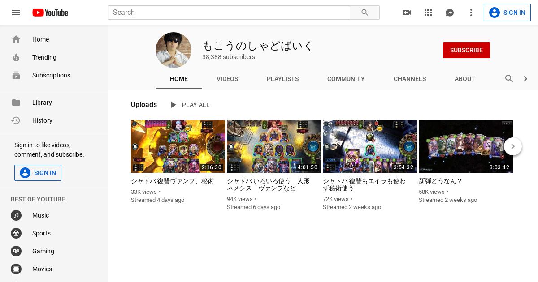Viewport: 538px width, 282px height.
Task: Click the Movies category icon
Action: (16, 269)
